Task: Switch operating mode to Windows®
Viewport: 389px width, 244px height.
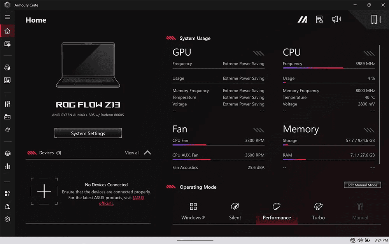Action: [x=193, y=211]
